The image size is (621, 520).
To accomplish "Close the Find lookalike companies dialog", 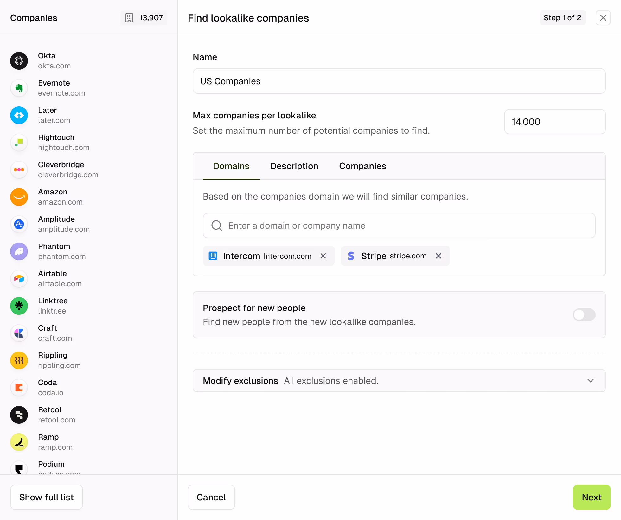I will point(603,18).
